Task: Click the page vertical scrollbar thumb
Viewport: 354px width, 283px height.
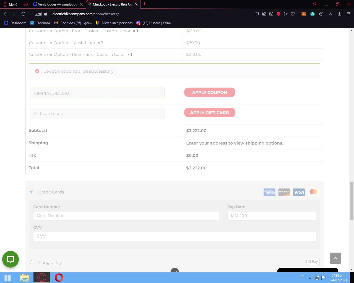Action: [x=352, y=201]
